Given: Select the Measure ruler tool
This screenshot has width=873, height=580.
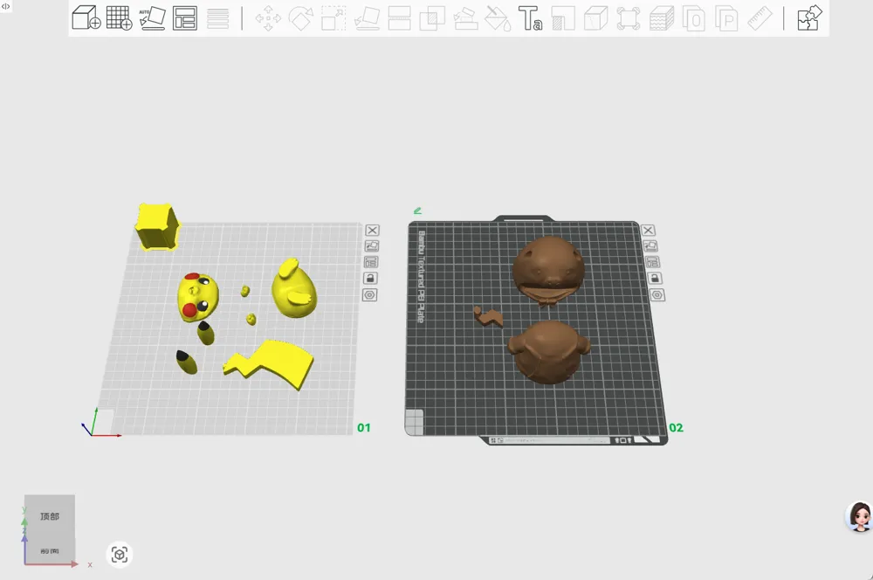Looking at the screenshot, I should [x=760, y=18].
